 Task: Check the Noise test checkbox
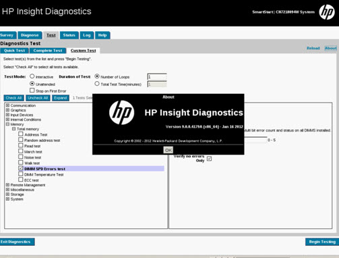[x=21, y=157]
